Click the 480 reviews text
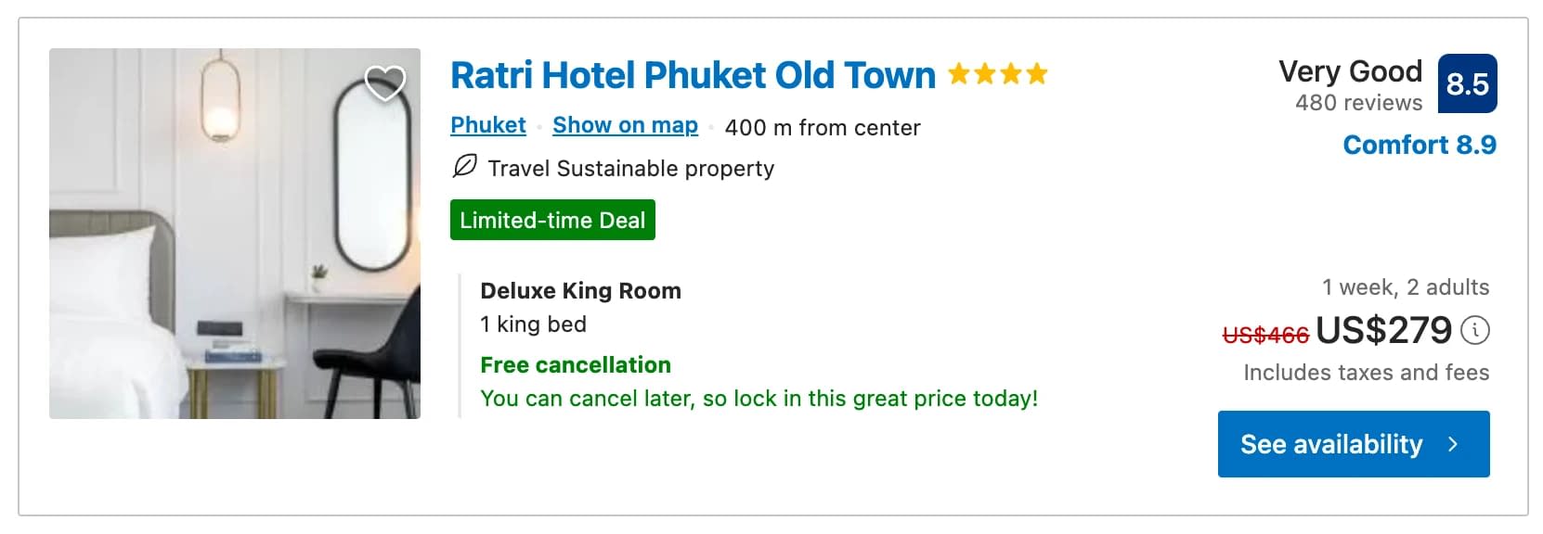Screen dimensions: 1543x534 [x=1359, y=103]
